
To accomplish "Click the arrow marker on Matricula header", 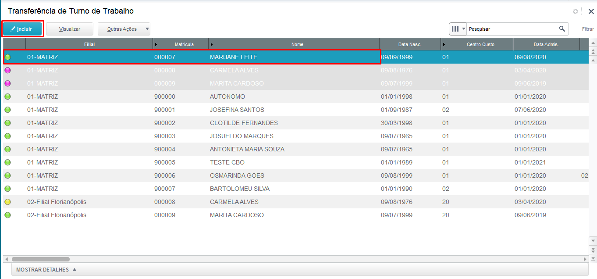I will pyautogui.click(x=156, y=44).
